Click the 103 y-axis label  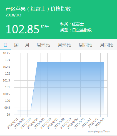coord(8,60)
